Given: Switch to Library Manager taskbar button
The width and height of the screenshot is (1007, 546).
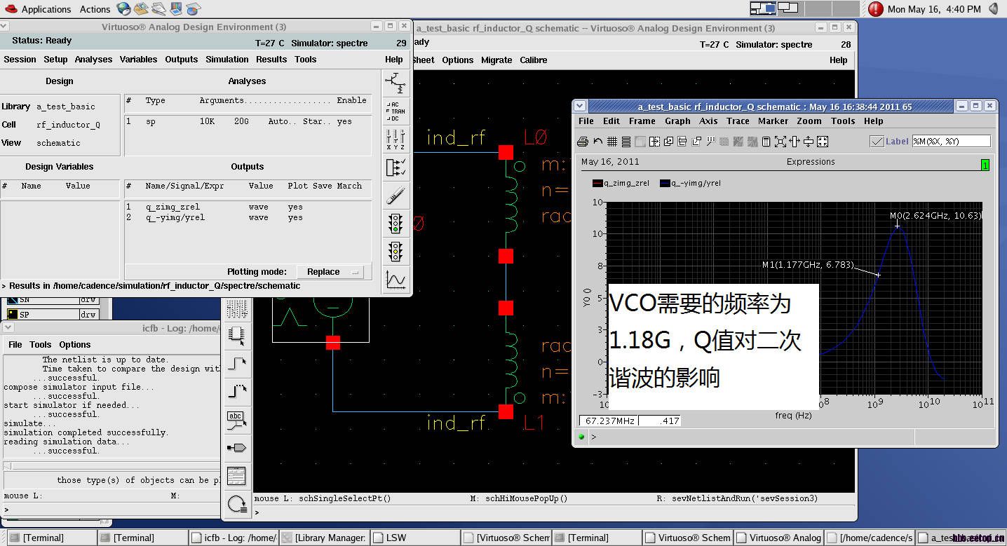Looking at the screenshot, I should [x=324, y=538].
